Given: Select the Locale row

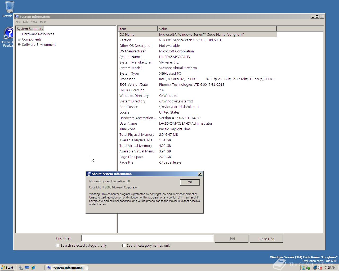Looking at the screenshot, I should (197, 112).
